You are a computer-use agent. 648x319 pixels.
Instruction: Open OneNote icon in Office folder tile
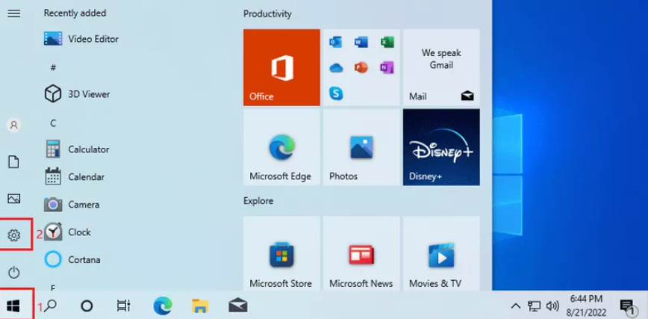coord(387,67)
